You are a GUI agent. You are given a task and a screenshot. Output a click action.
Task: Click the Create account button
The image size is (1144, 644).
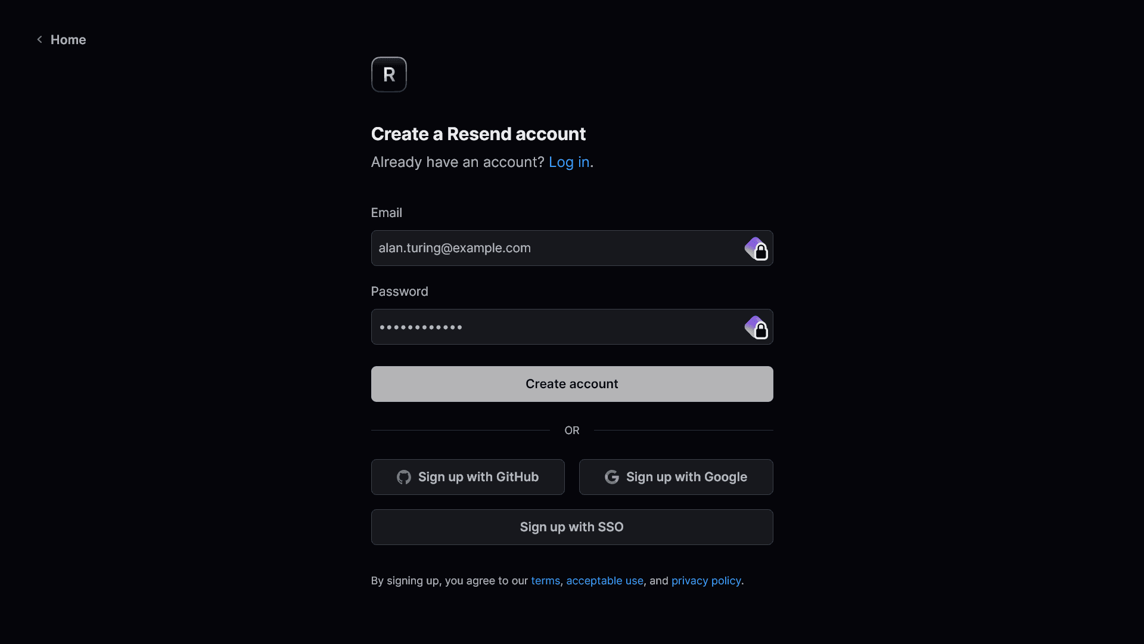pyautogui.click(x=572, y=384)
